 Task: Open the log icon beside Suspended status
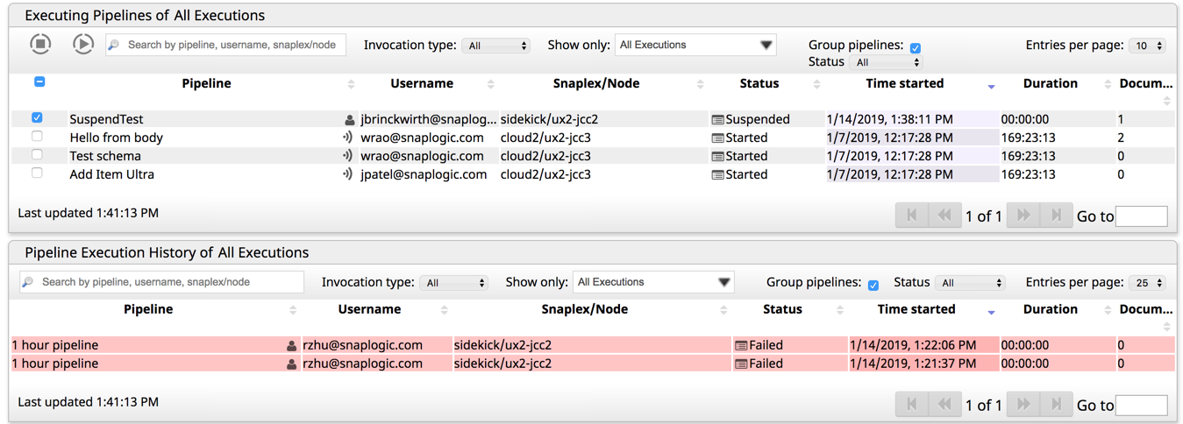(x=717, y=120)
